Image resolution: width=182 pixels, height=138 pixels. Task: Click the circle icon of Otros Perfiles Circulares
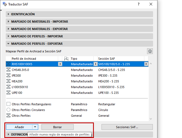tap(8, 110)
